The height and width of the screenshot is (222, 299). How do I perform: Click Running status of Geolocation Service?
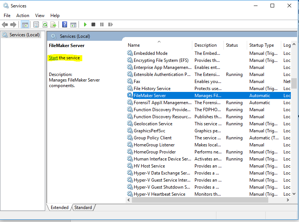[234, 124]
